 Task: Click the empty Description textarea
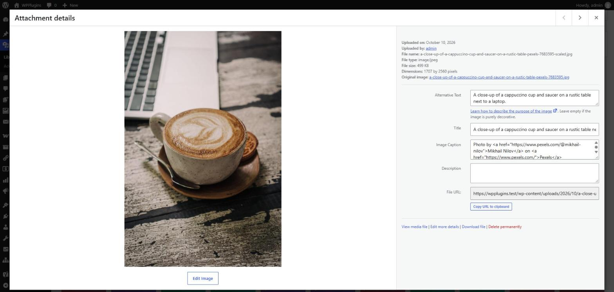(x=534, y=173)
